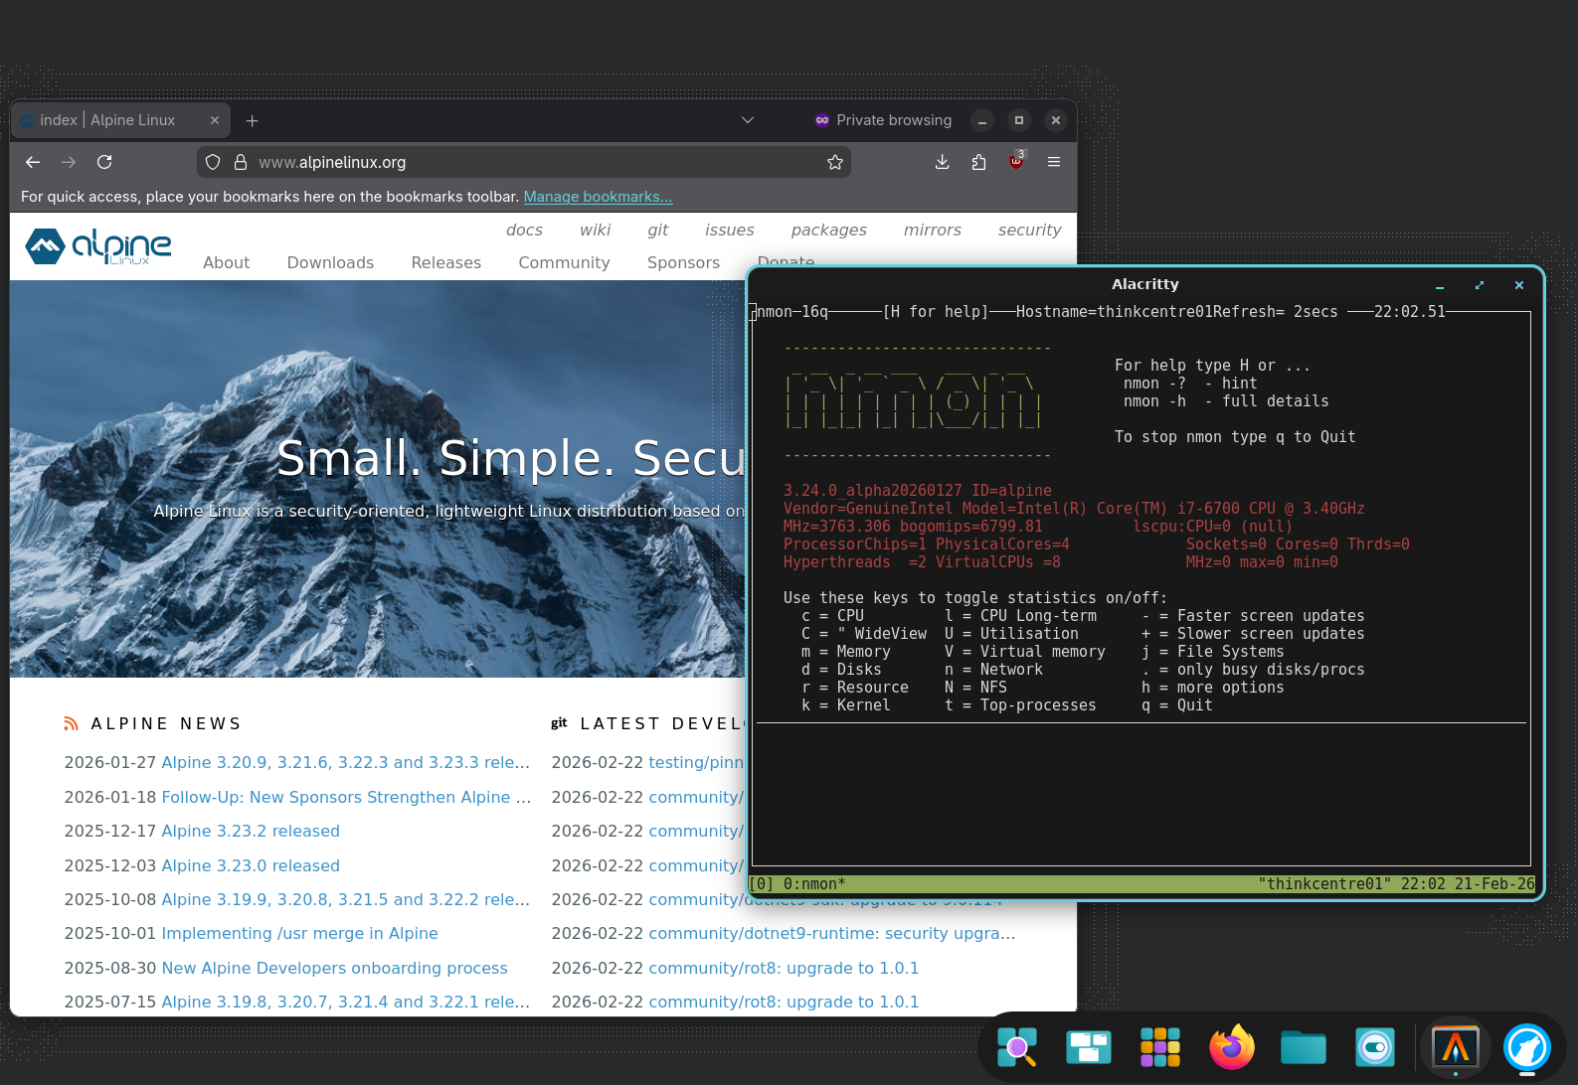Open COSMIC settings toggle icon in dock
Viewport: 1578px width, 1085px height.
pyautogui.click(x=1374, y=1047)
